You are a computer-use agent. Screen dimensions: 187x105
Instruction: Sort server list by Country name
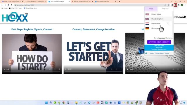click(169, 38)
